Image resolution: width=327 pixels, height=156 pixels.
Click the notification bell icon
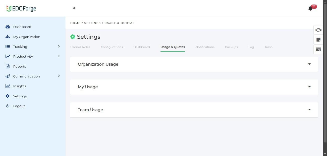tap(310, 9)
